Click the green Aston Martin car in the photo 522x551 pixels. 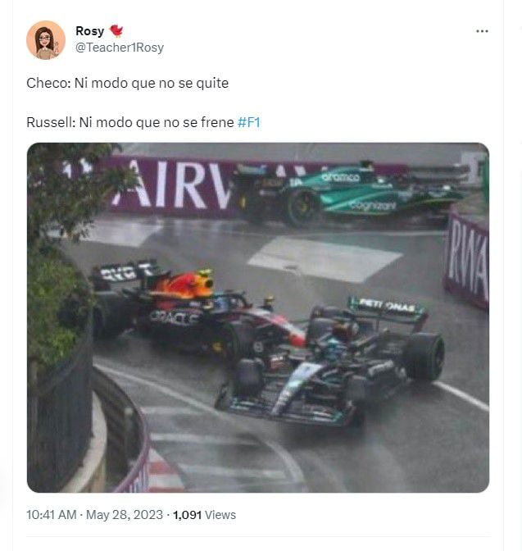click(x=352, y=194)
